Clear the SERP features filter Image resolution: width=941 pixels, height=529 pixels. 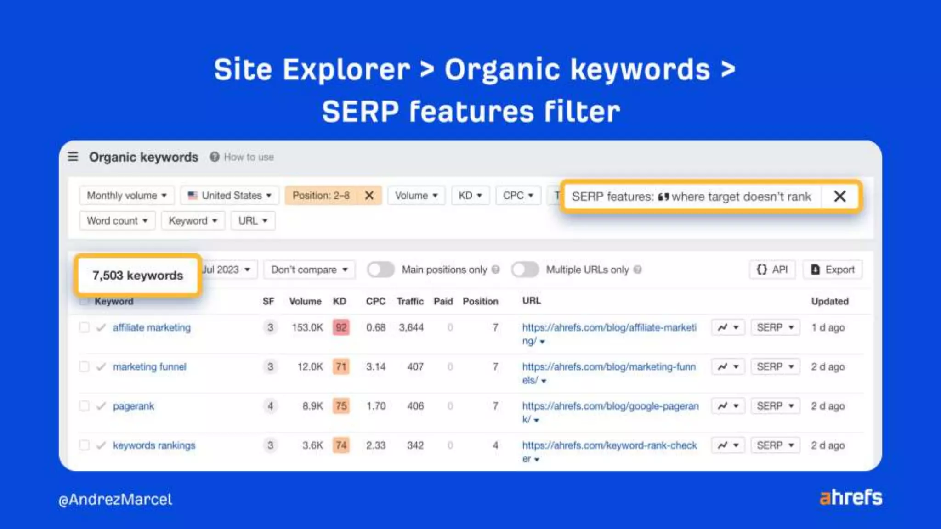click(x=840, y=197)
